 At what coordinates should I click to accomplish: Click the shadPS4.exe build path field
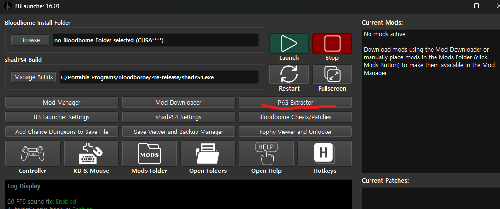[x=159, y=77]
